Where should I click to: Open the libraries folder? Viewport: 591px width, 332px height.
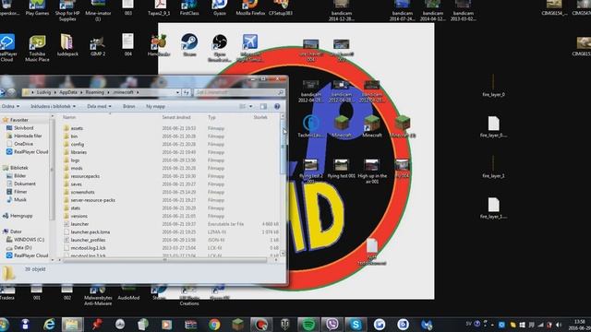[78, 152]
